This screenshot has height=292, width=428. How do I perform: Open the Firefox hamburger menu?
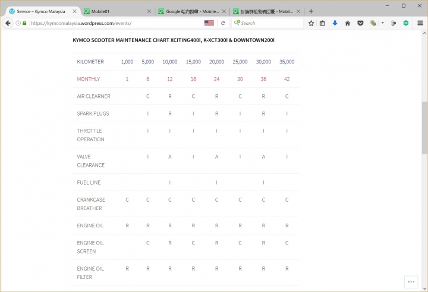420,23
